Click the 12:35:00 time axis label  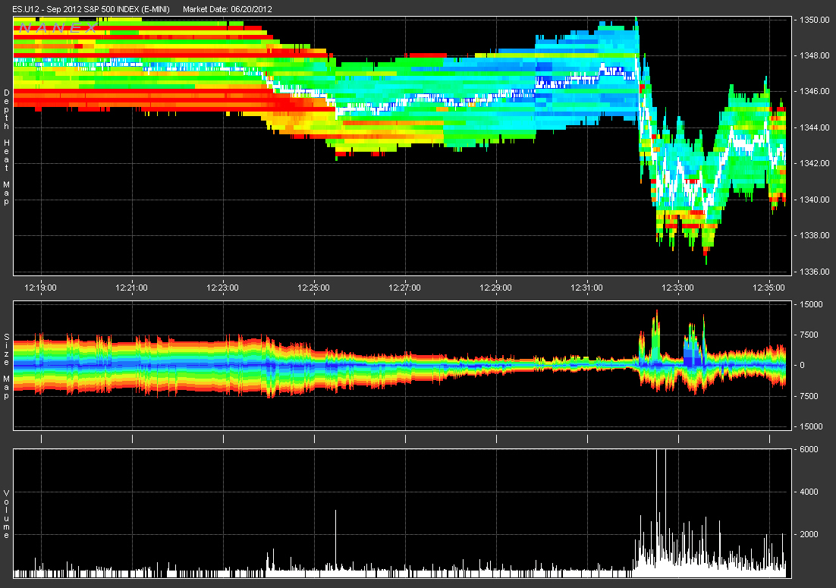(769, 288)
